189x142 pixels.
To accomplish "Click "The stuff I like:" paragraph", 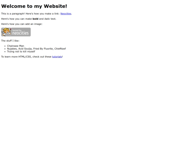I will click(x=10, y=41).
